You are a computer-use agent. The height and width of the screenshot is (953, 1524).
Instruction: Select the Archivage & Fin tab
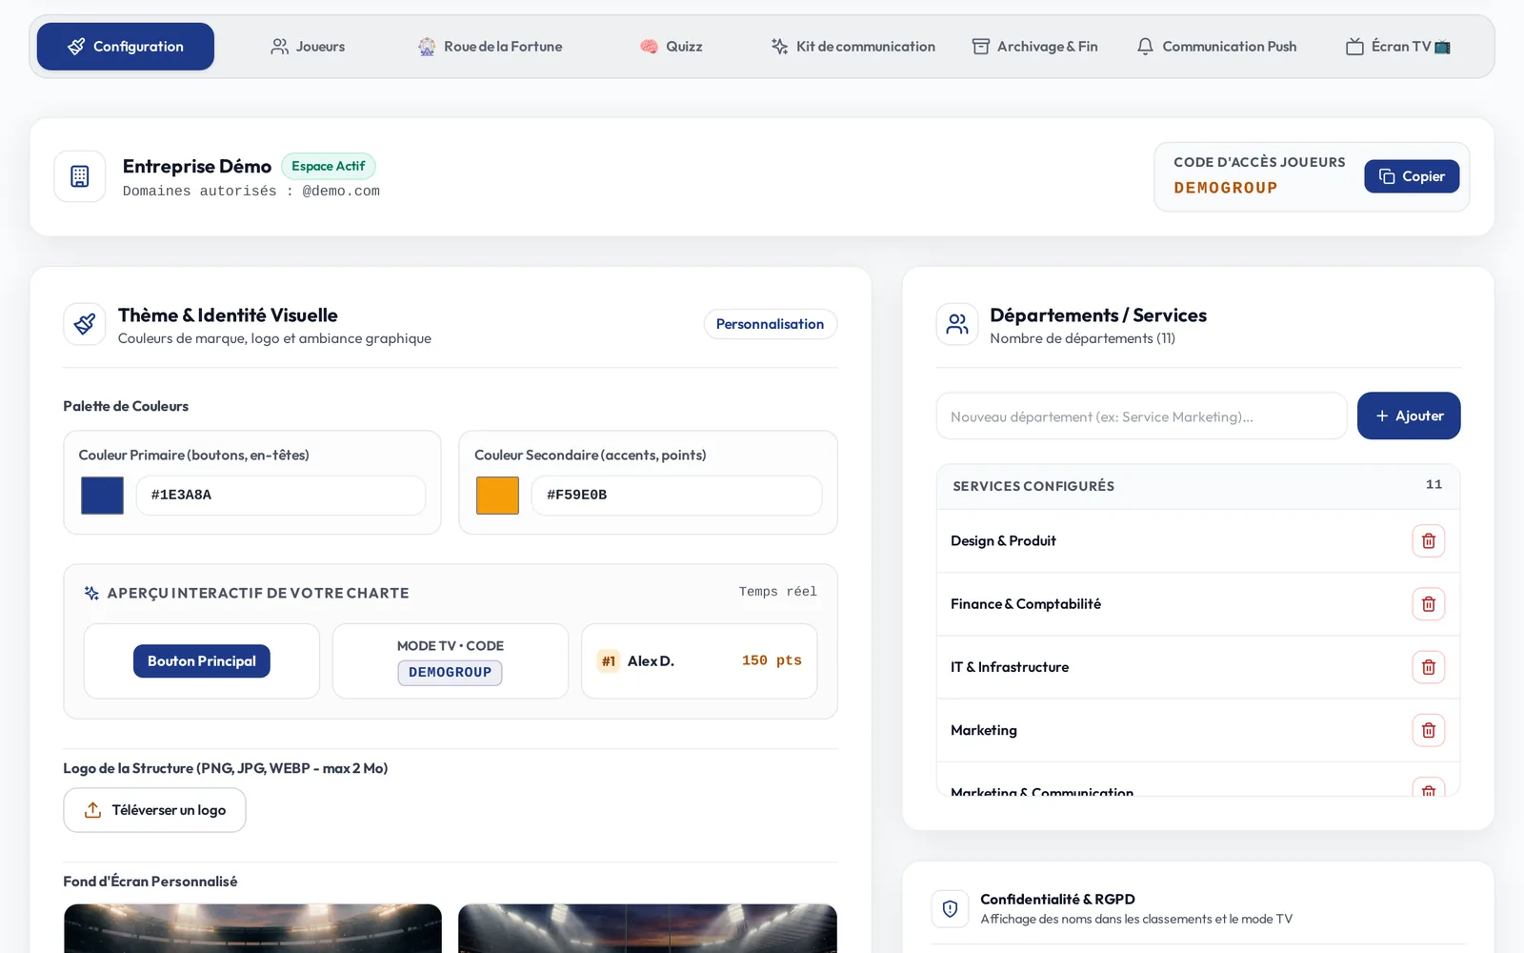(x=1034, y=47)
